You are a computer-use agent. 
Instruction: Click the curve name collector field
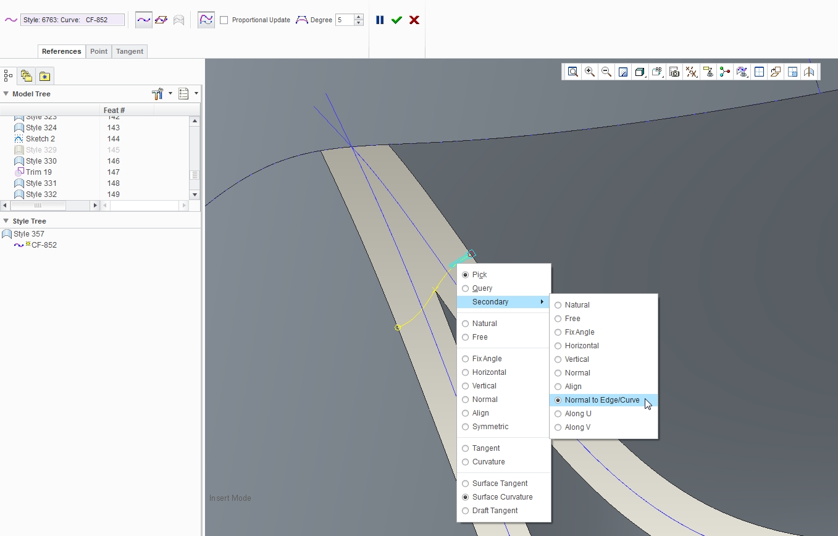point(72,20)
